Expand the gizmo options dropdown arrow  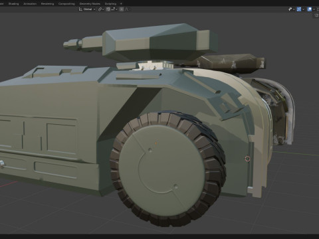[303, 9]
